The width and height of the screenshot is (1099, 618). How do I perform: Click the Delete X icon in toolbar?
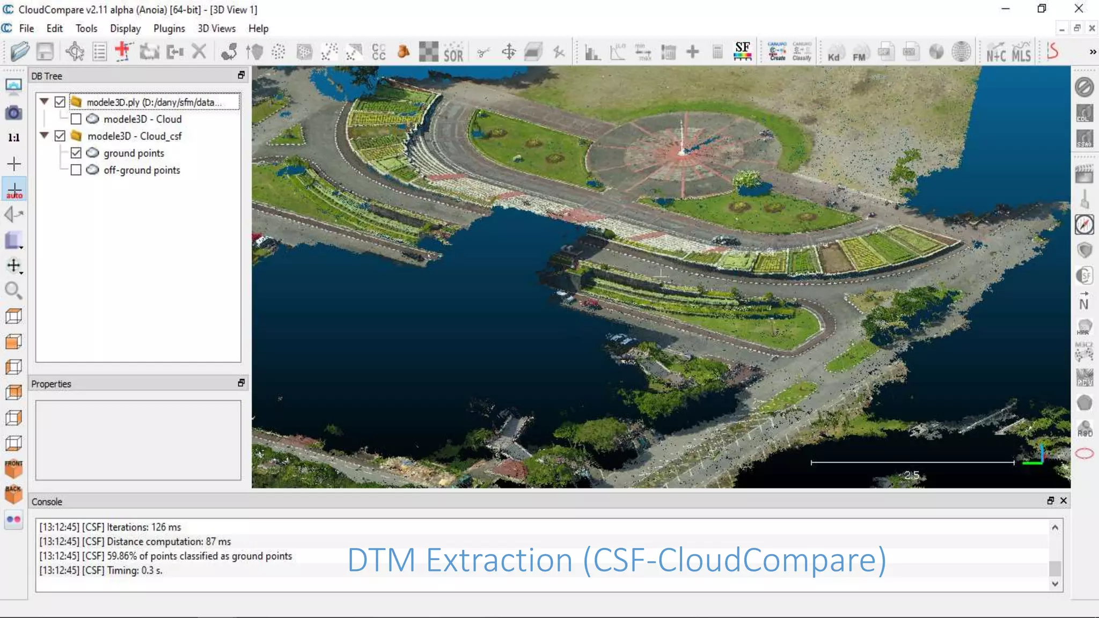pyautogui.click(x=199, y=51)
